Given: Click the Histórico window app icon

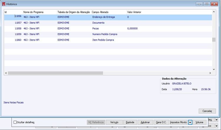Looking at the screenshot, I should pyautogui.click(x=4, y=4).
